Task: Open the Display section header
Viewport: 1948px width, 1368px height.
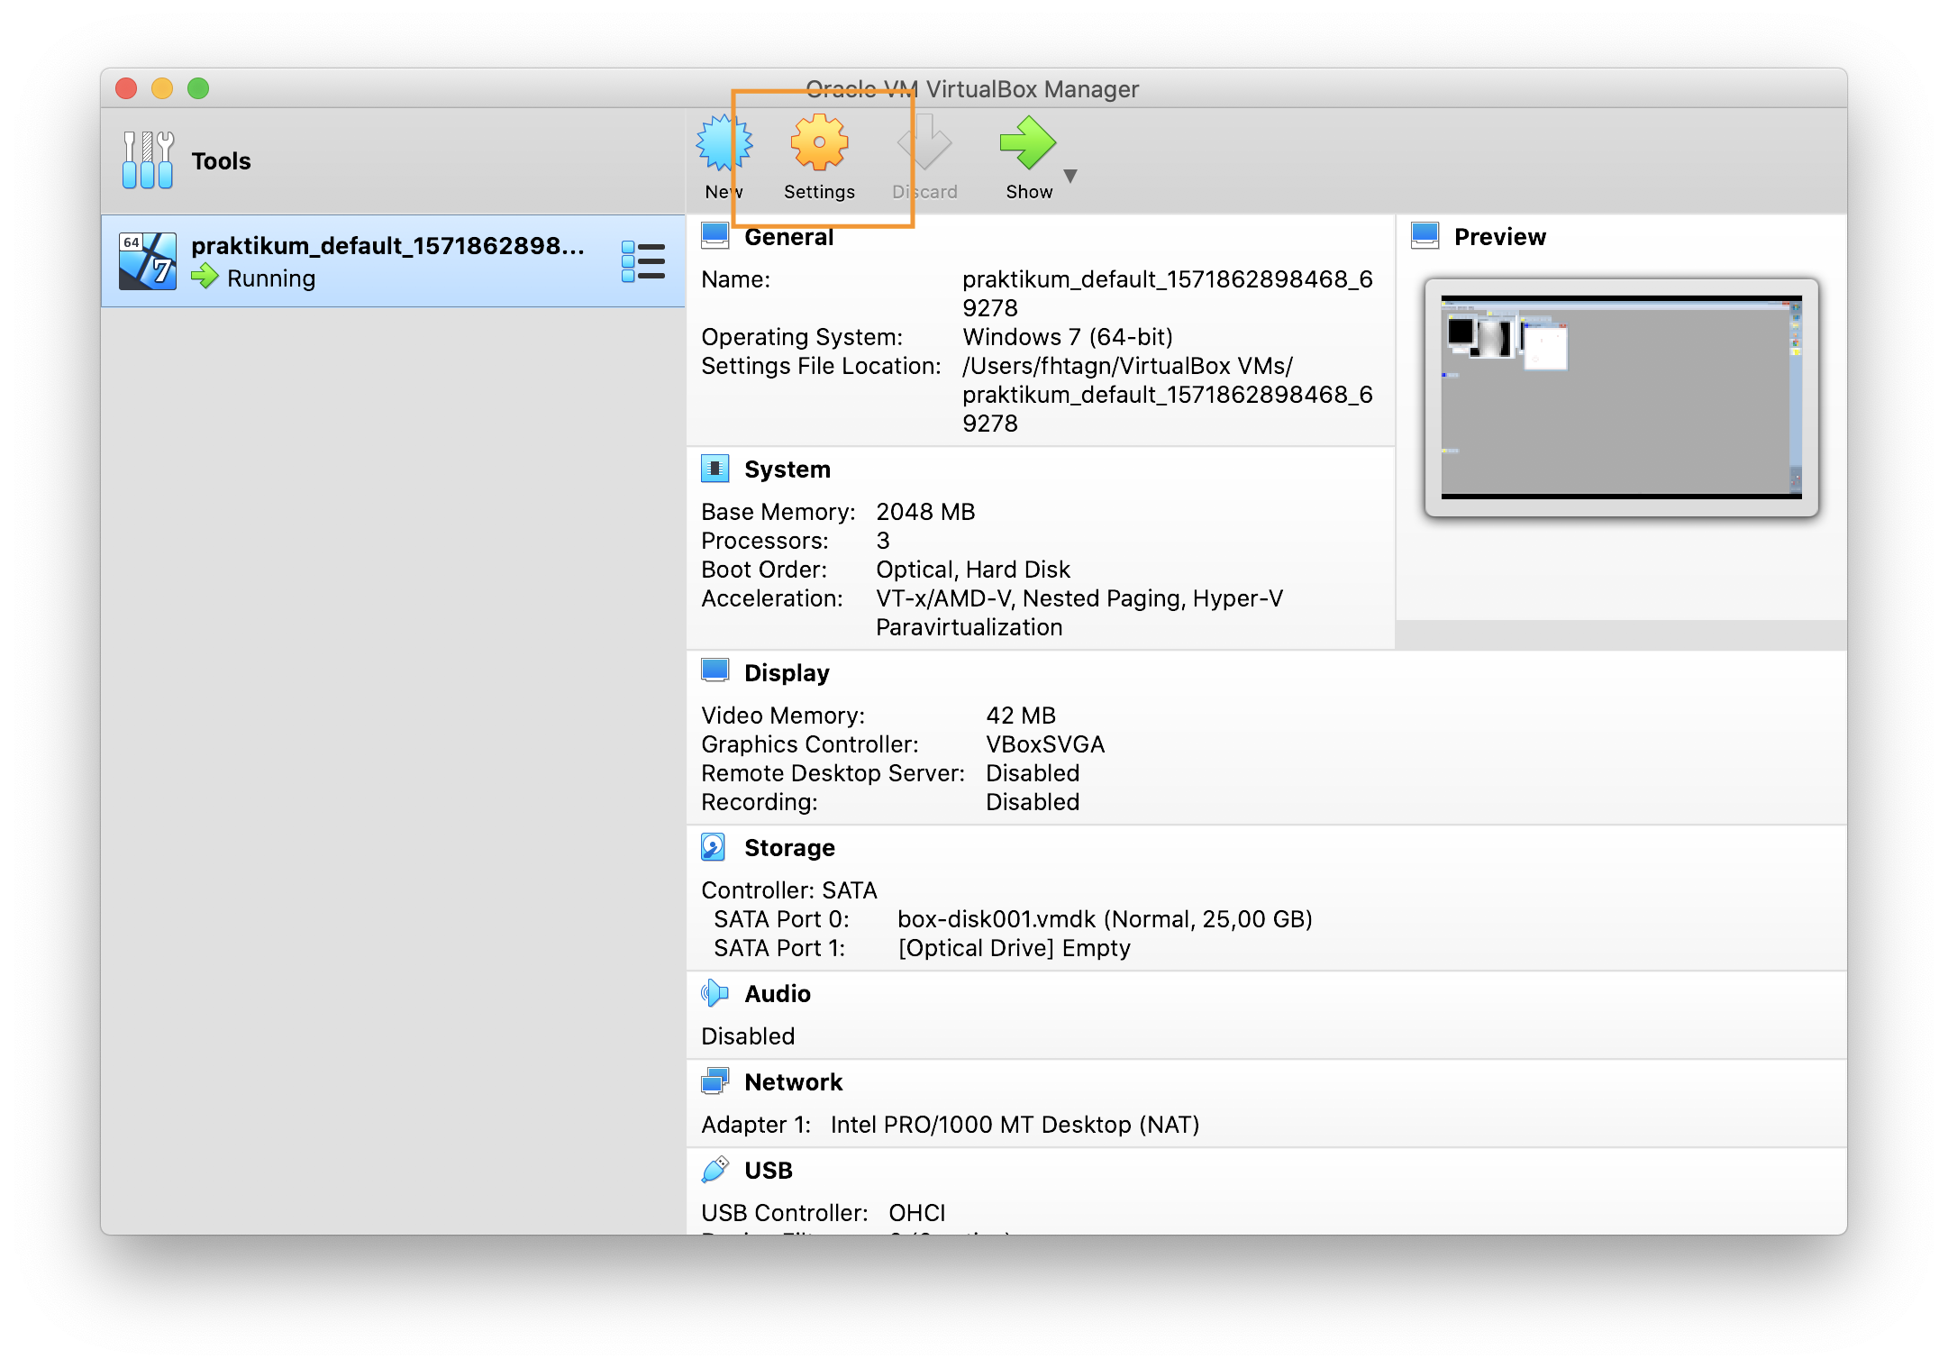Action: (786, 673)
